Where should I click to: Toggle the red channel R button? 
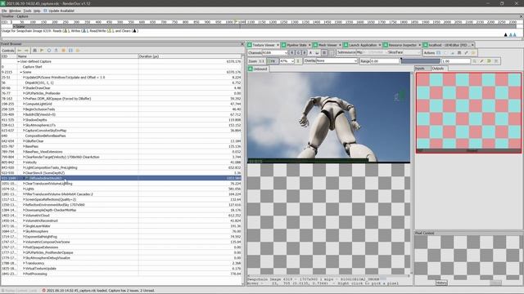pyautogui.click(x=291, y=52)
